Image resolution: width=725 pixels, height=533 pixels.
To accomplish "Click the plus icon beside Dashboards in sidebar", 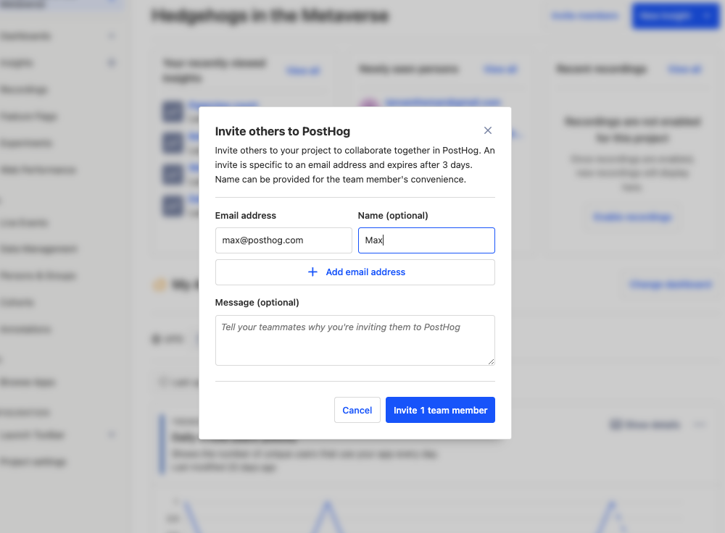I will pyautogui.click(x=112, y=35).
